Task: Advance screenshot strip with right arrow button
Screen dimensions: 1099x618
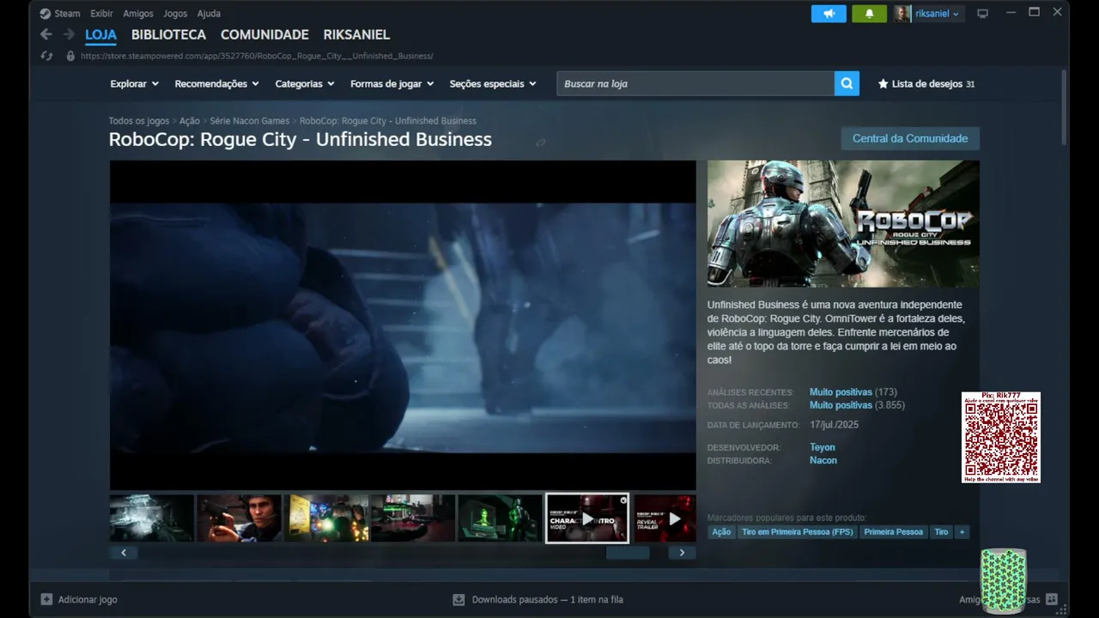Action: [682, 553]
